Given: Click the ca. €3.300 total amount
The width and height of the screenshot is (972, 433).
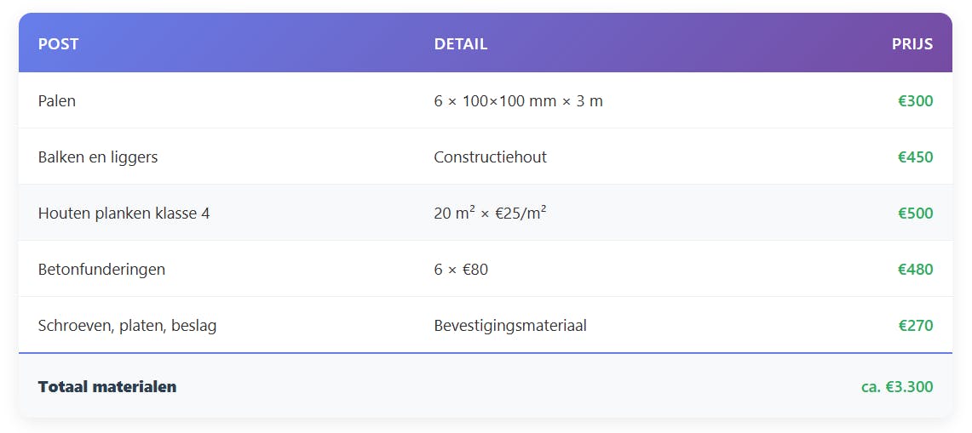Looking at the screenshot, I should click(896, 387).
